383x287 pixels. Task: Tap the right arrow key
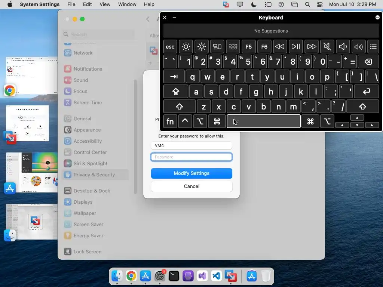point(372,125)
